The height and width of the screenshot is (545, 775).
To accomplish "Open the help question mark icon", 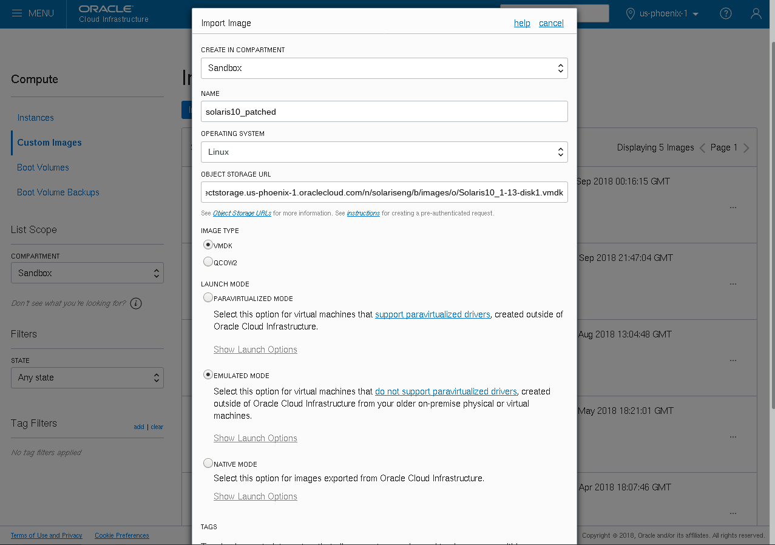I will tap(725, 13).
